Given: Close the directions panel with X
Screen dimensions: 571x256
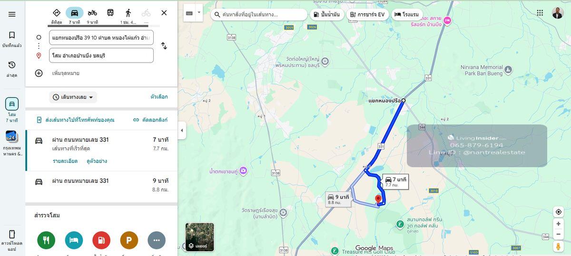Looking at the screenshot, I should 164,13.
